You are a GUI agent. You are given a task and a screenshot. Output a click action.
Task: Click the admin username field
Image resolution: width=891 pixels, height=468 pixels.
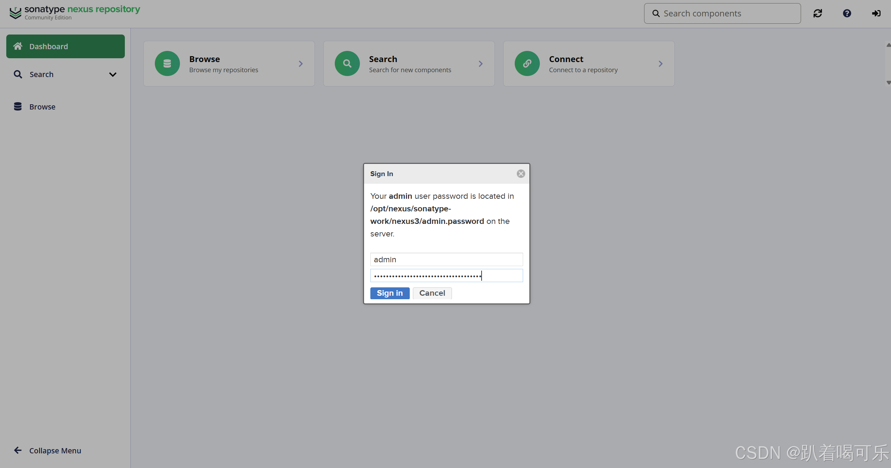coord(447,259)
